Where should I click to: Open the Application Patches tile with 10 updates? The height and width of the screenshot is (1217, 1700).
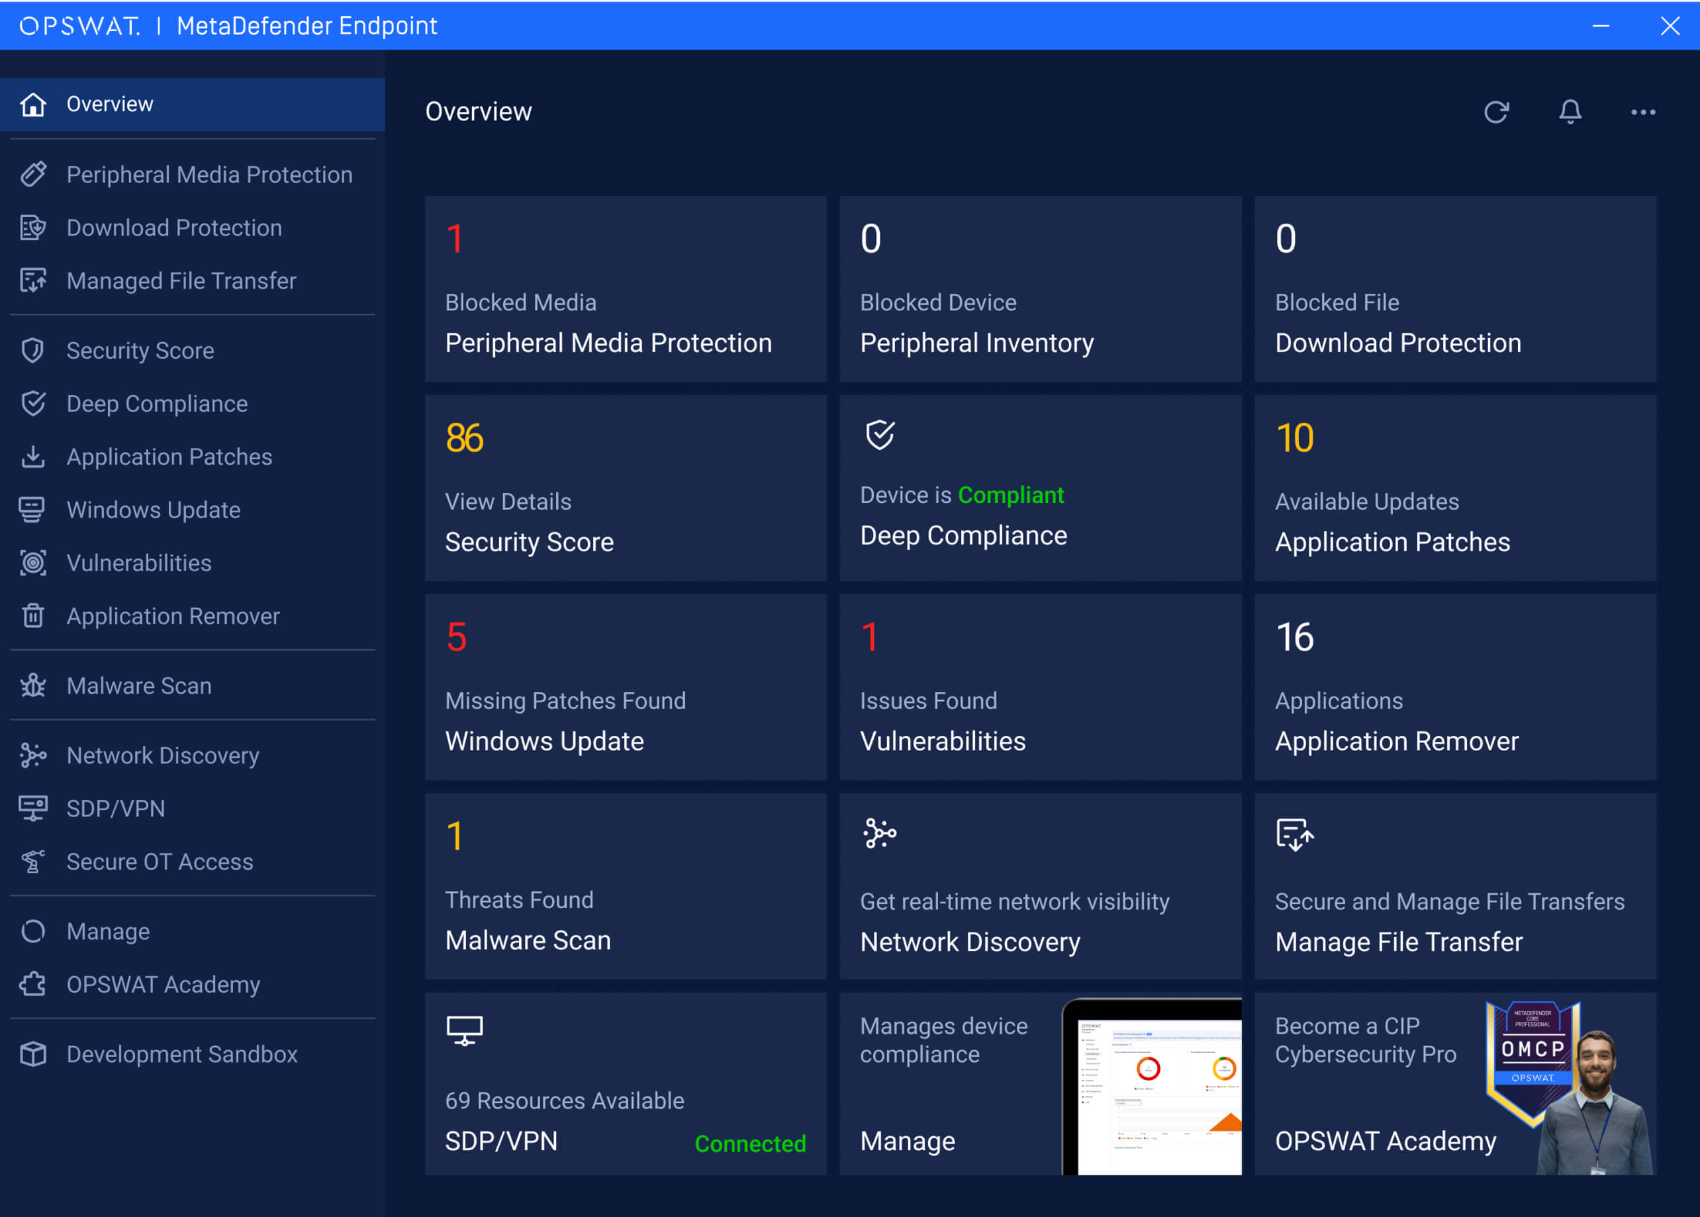point(1455,488)
